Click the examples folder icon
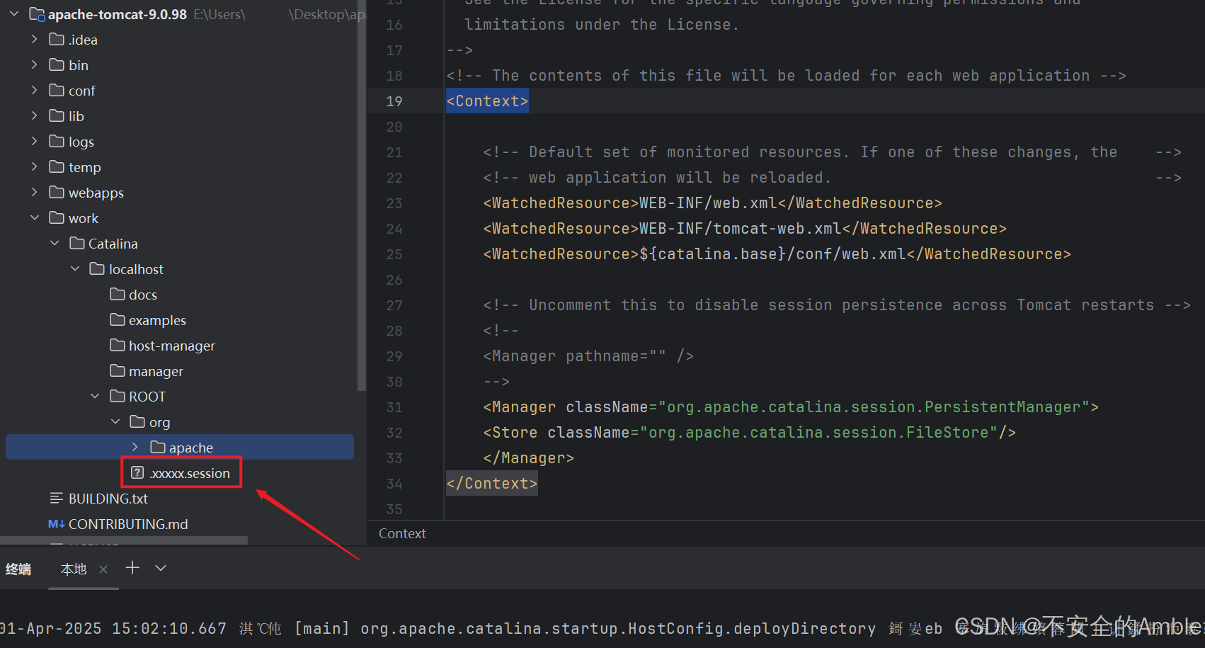1205x648 pixels. 118,319
